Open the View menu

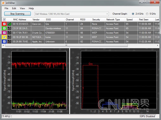[x=23, y=9]
